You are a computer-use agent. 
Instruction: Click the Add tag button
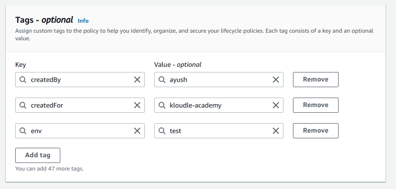tap(38, 155)
